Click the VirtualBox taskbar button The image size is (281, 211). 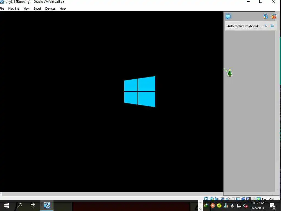(x=47, y=206)
